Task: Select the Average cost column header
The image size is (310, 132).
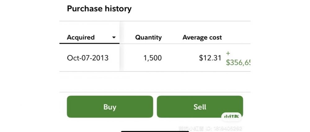Action: [x=202, y=38]
